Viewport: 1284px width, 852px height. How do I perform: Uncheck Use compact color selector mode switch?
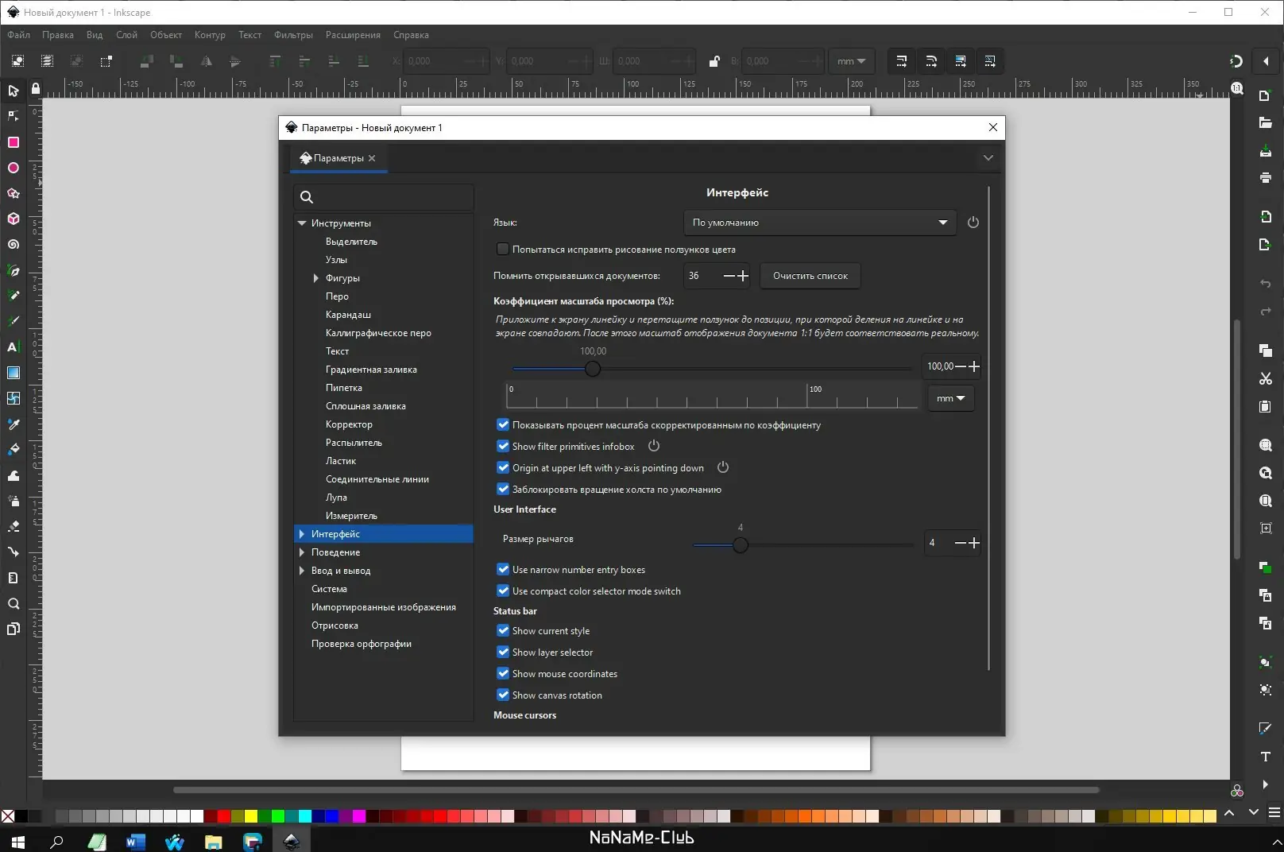[x=503, y=591]
